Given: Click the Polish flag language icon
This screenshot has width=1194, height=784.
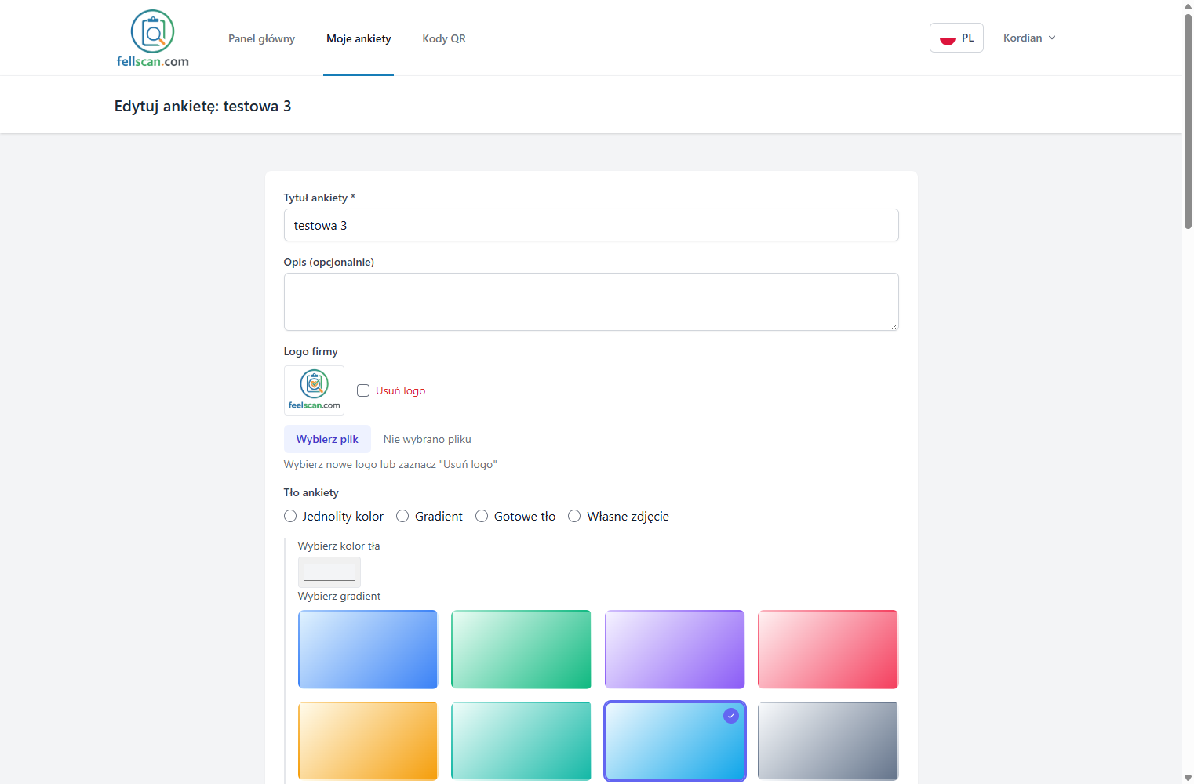Looking at the screenshot, I should (947, 38).
